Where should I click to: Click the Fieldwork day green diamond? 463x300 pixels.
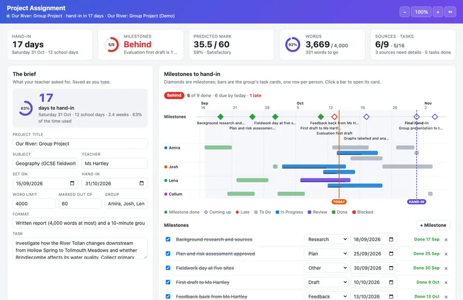pos(275,117)
